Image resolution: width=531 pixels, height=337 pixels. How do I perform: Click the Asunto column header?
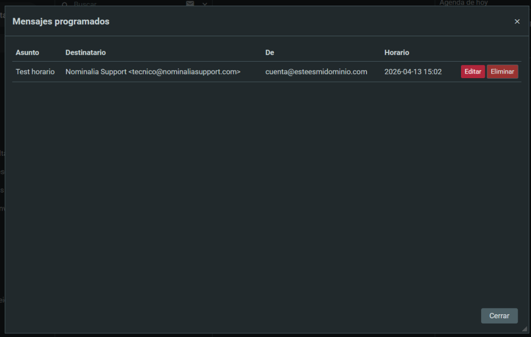27,53
